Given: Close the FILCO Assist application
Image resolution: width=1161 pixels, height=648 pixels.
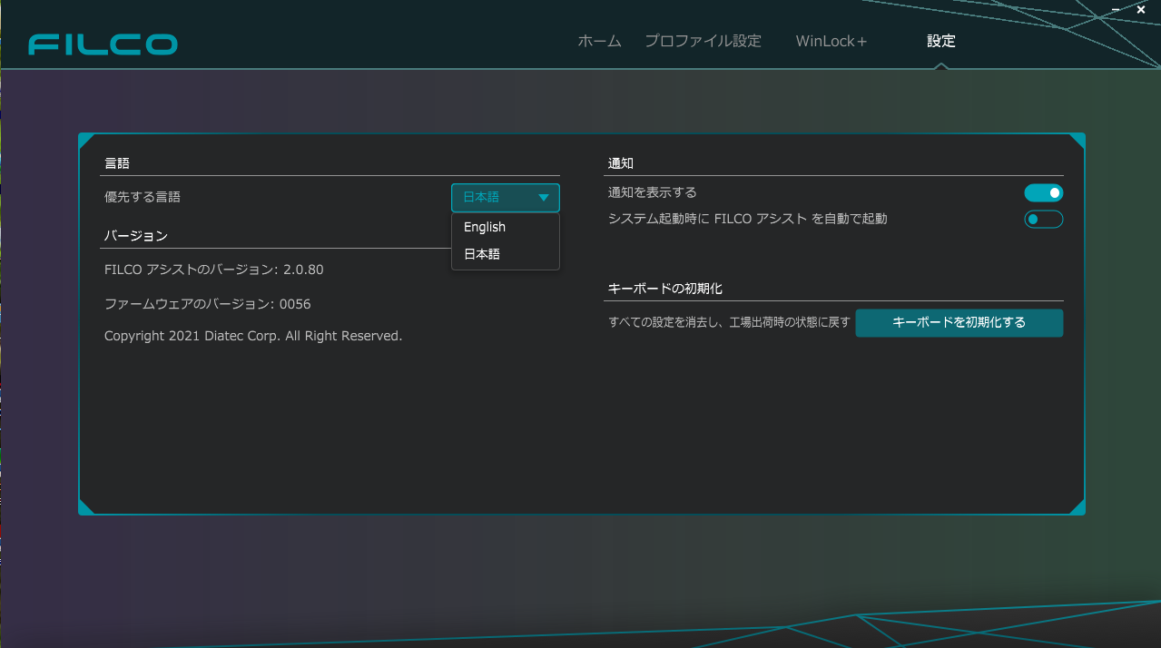Looking at the screenshot, I should pyautogui.click(x=1139, y=10).
